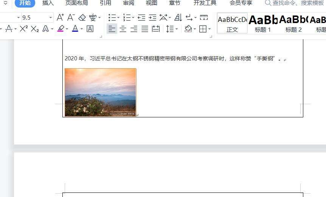
Task: Switch to the 引用 tab
Action: coord(106,3)
